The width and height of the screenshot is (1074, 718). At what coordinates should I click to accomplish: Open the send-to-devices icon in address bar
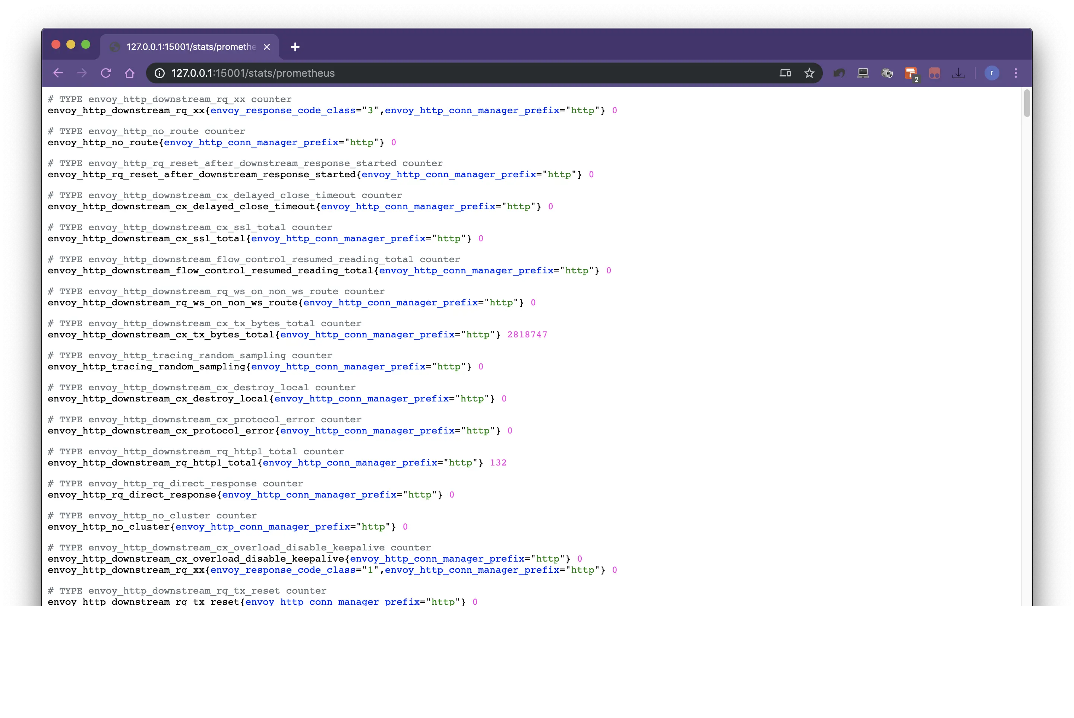pyautogui.click(x=785, y=73)
